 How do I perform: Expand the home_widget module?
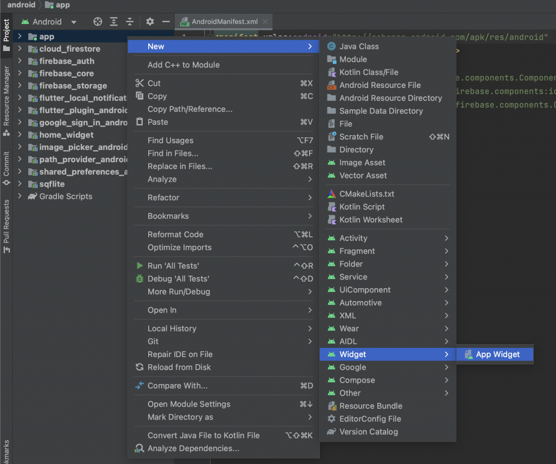click(x=20, y=135)
